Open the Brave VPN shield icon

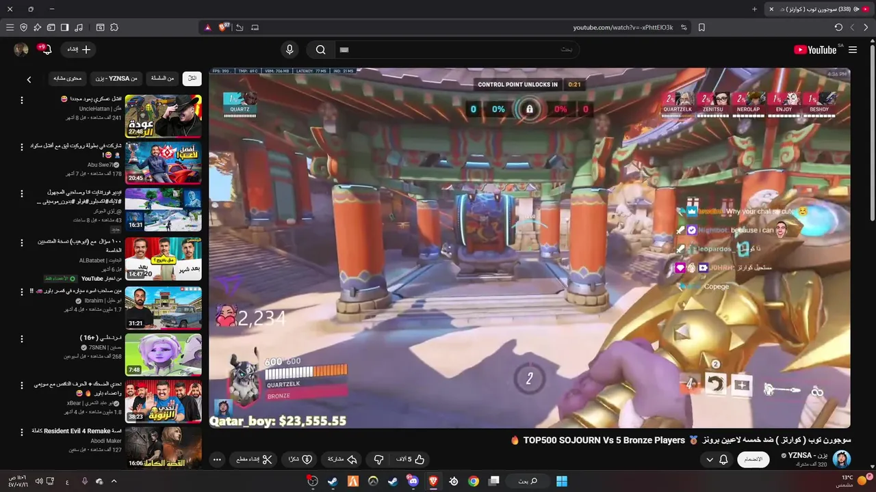pos(23,27)
